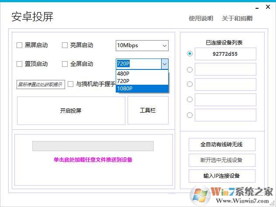The width and height of the screenshot is (276, 207).
Task: Click the selected 720P text in combo box
Action: click(x=123, y=64)
